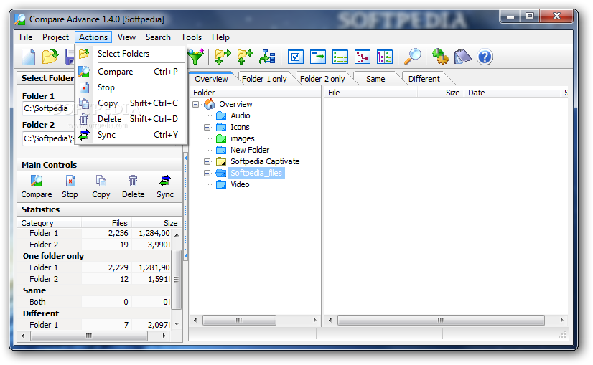
Task: Expand the Icons folder node
Action: point(207,128)
